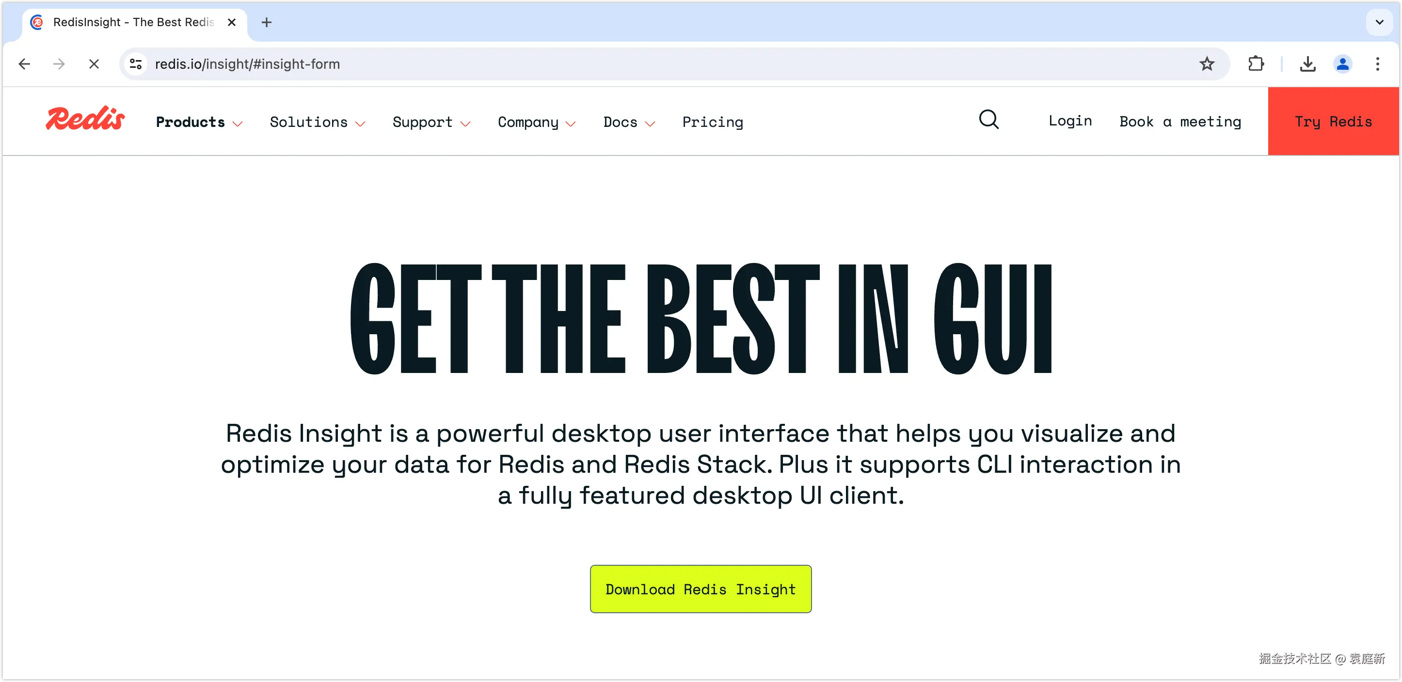The height and width of the screenshot is (682, 1402).
Task: Open the Pricing page
Action: tap(713, 123)
